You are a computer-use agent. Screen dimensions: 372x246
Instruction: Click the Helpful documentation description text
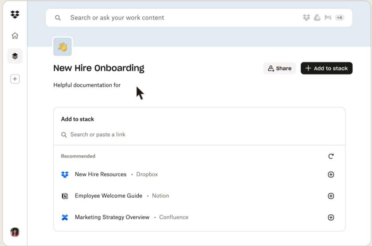(x=87, y=85)
